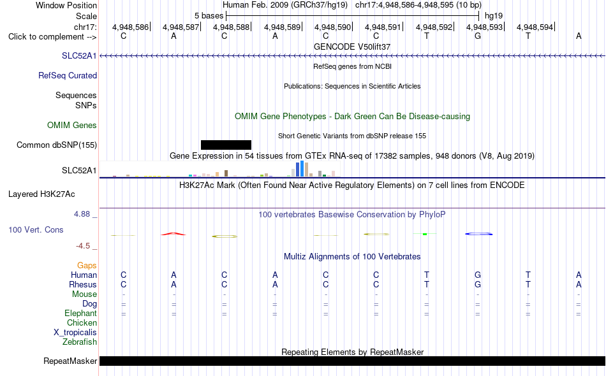Viewport: 606px width, 376px height.
Task: Open the SLC52A1 gene track label by the arrow line
Action: (79, 56)
